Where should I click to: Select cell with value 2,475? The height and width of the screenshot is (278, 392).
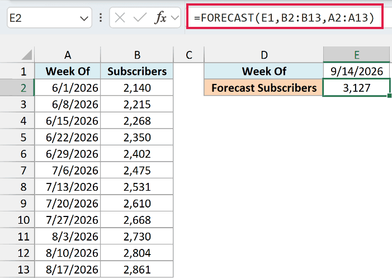(x=137, y=170)
